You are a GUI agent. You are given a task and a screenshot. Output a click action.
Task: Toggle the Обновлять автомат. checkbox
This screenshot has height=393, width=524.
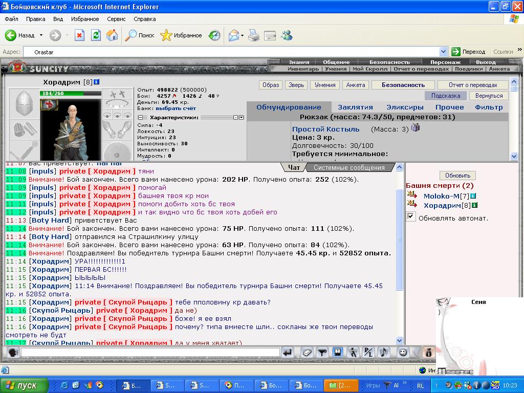410,217
